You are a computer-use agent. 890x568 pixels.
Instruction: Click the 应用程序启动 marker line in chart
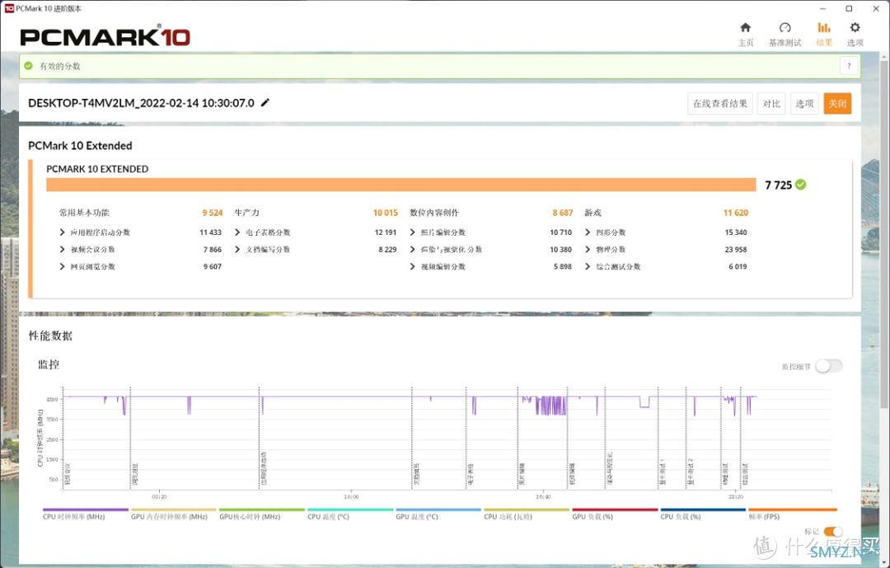pos(260,438)
